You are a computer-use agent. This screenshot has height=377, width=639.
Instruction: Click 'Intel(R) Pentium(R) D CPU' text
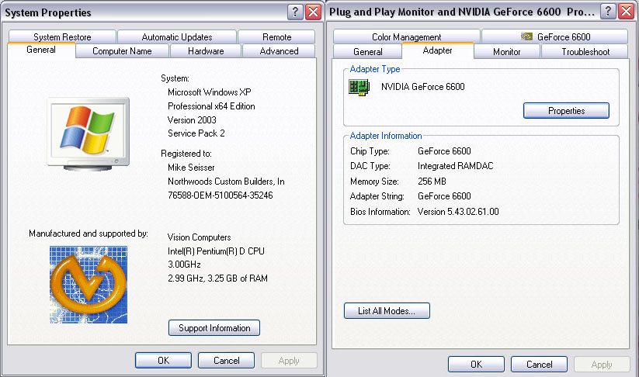point(216,251)
